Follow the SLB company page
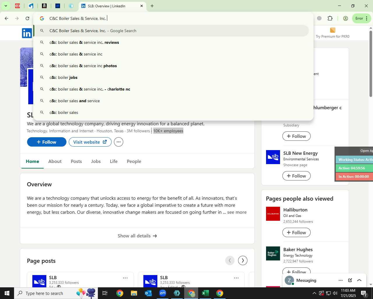Viewport: 373px width, 299px height. (x=47, y=142)
